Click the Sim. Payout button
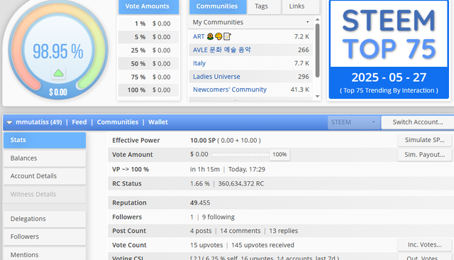The width and height of the screenshot is (454, 260). click(424, 155)
